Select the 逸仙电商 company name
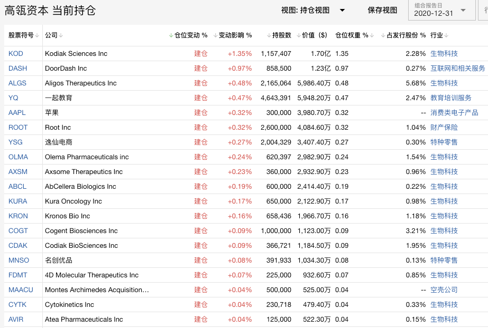 coord(59,142)
